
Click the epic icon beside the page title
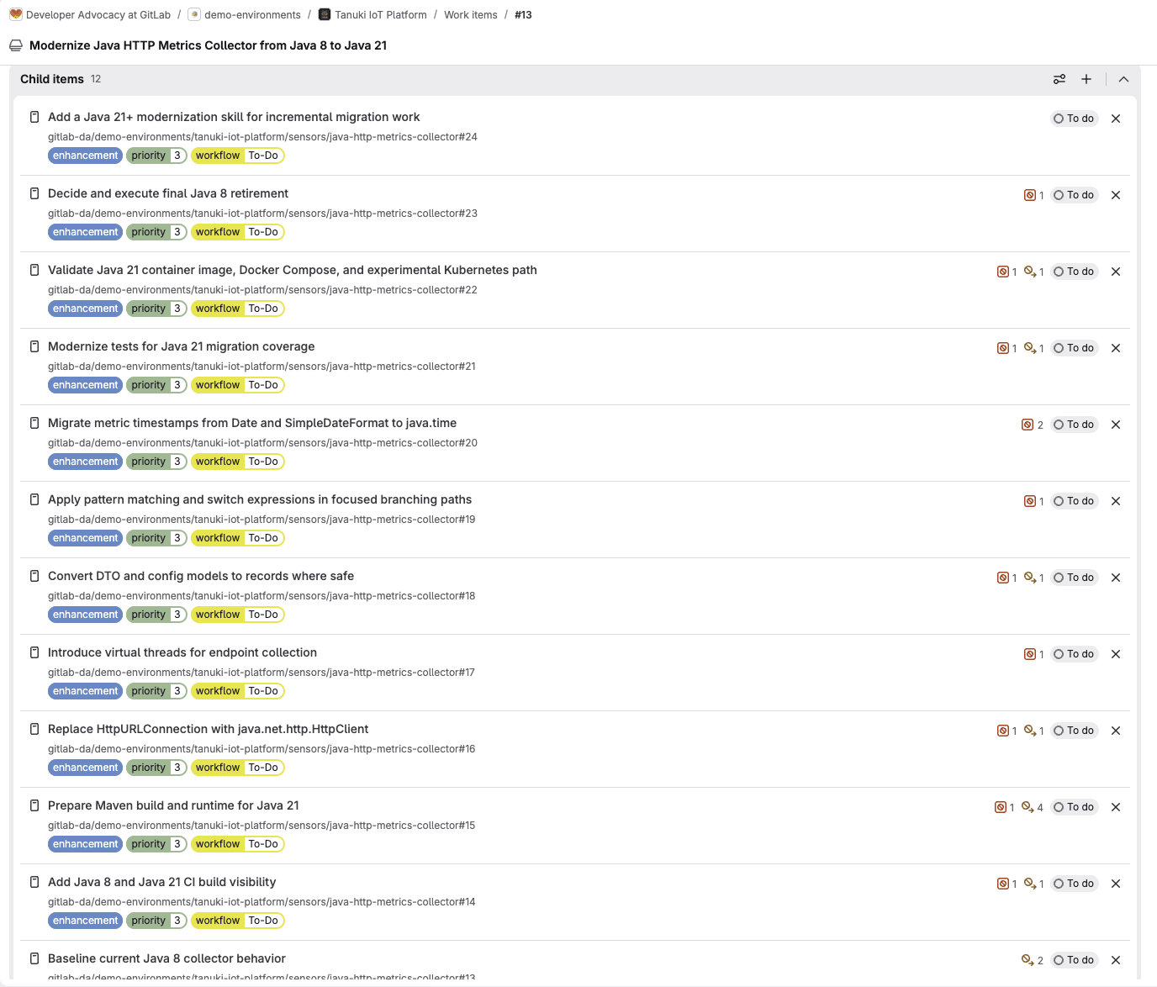coord(16,45)
